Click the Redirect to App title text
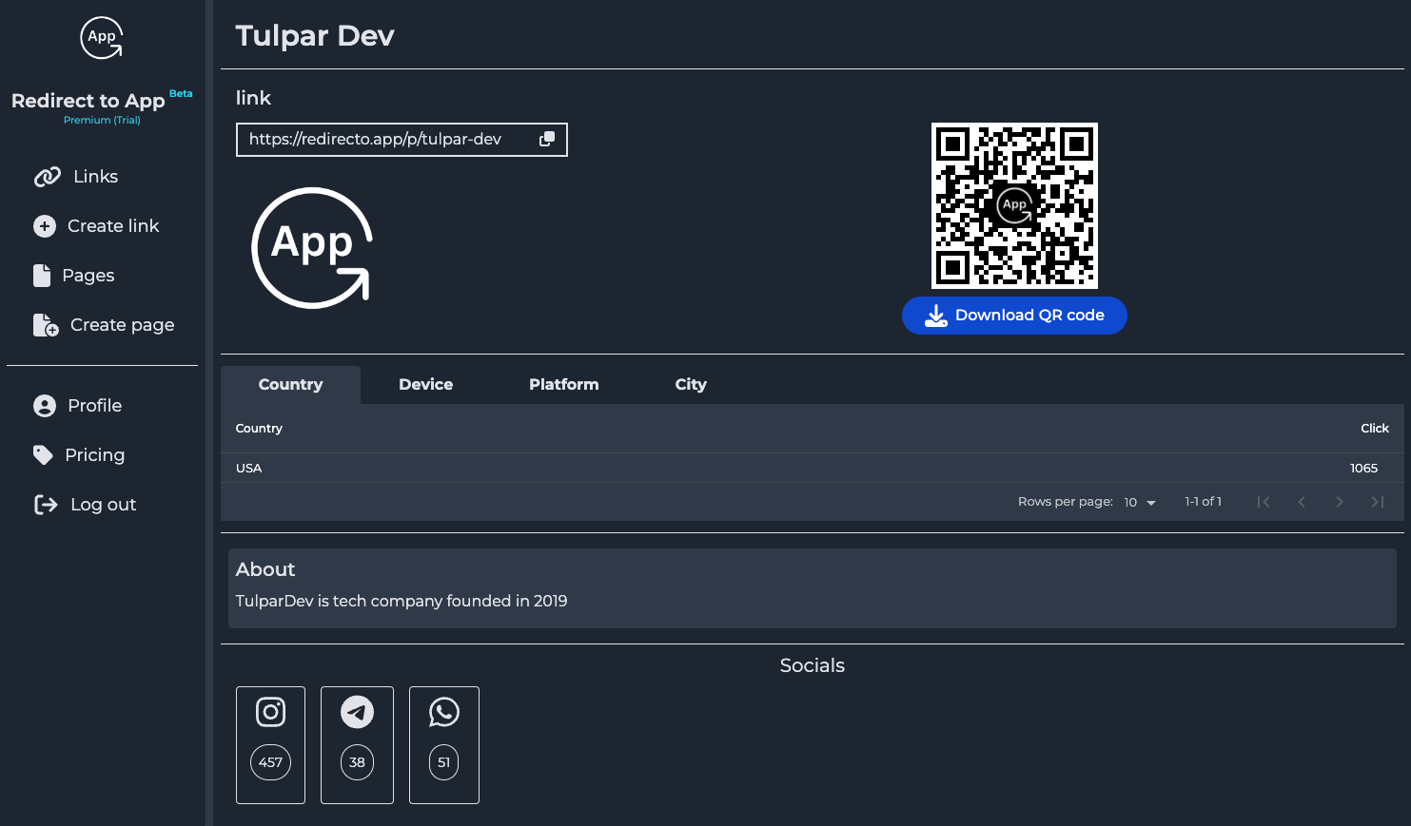 tap(88, 101)
